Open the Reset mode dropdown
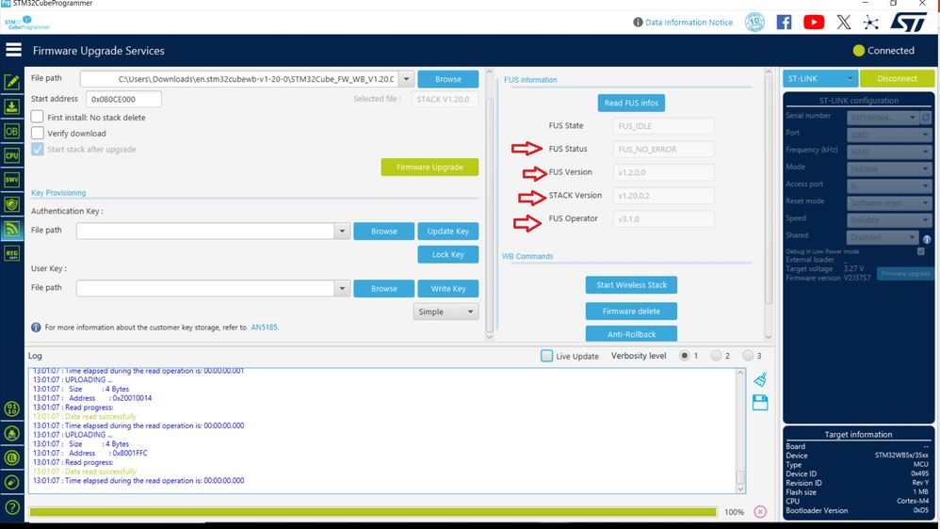 click(889, 202)
